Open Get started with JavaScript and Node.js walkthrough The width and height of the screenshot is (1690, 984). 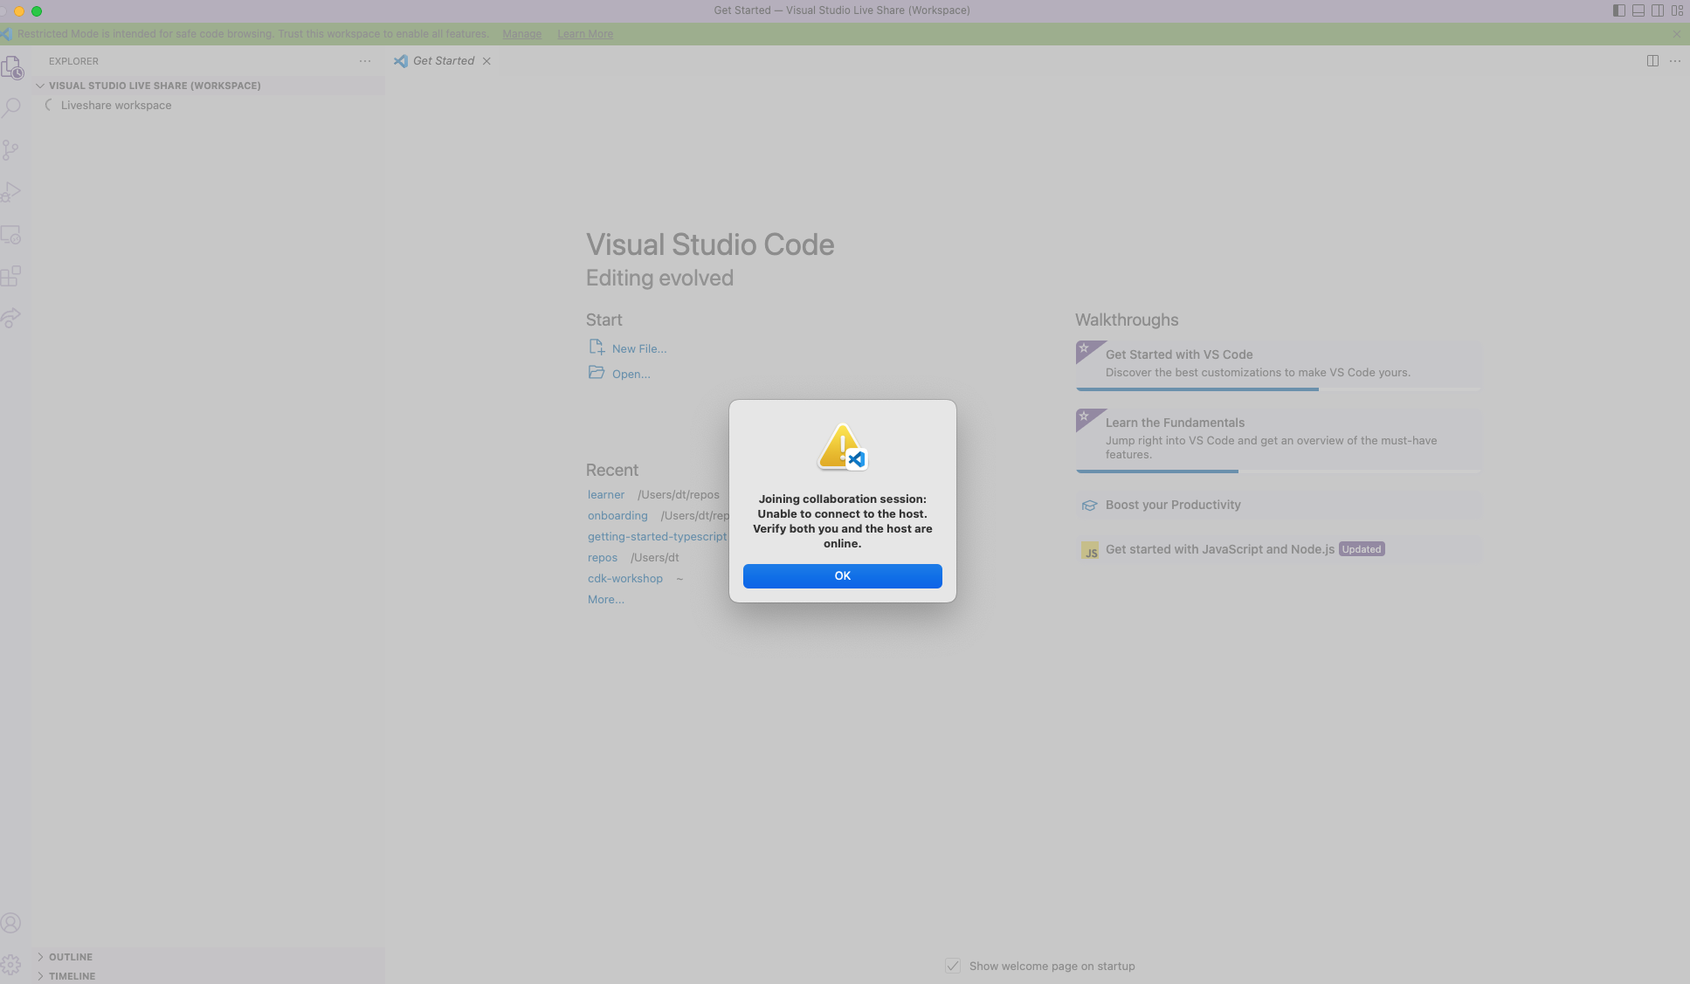click(x=1279, y=549)
